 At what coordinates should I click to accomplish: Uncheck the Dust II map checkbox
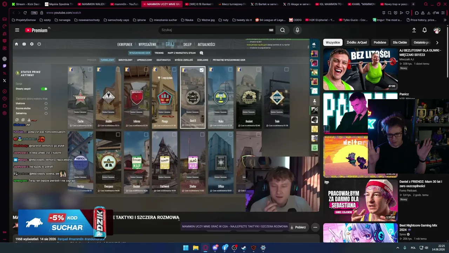point(202,70)
